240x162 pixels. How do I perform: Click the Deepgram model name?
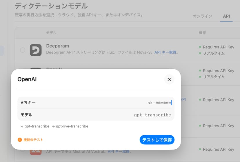58,46
